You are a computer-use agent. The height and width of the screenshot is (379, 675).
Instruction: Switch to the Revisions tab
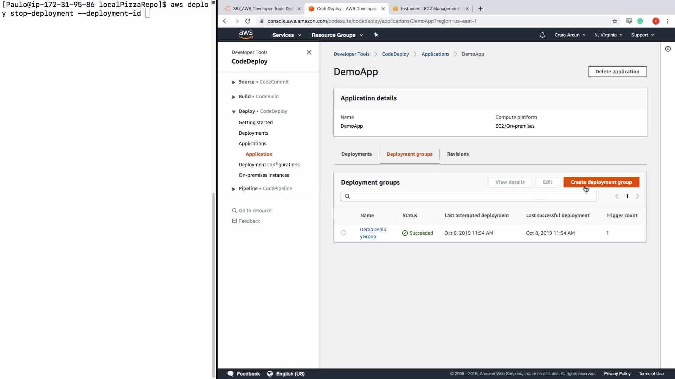[x=457, y=154]
